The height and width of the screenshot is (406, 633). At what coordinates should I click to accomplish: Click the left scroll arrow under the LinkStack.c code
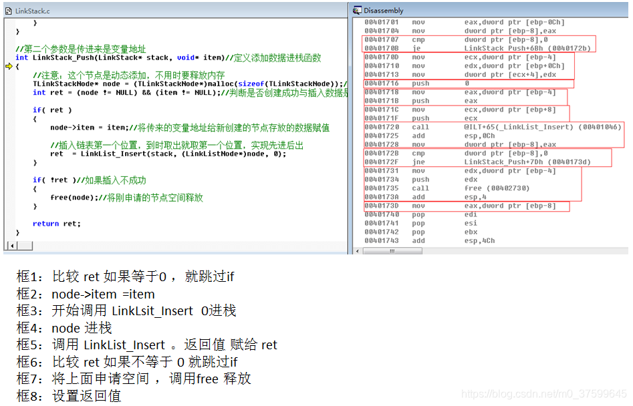click(13, 246)
